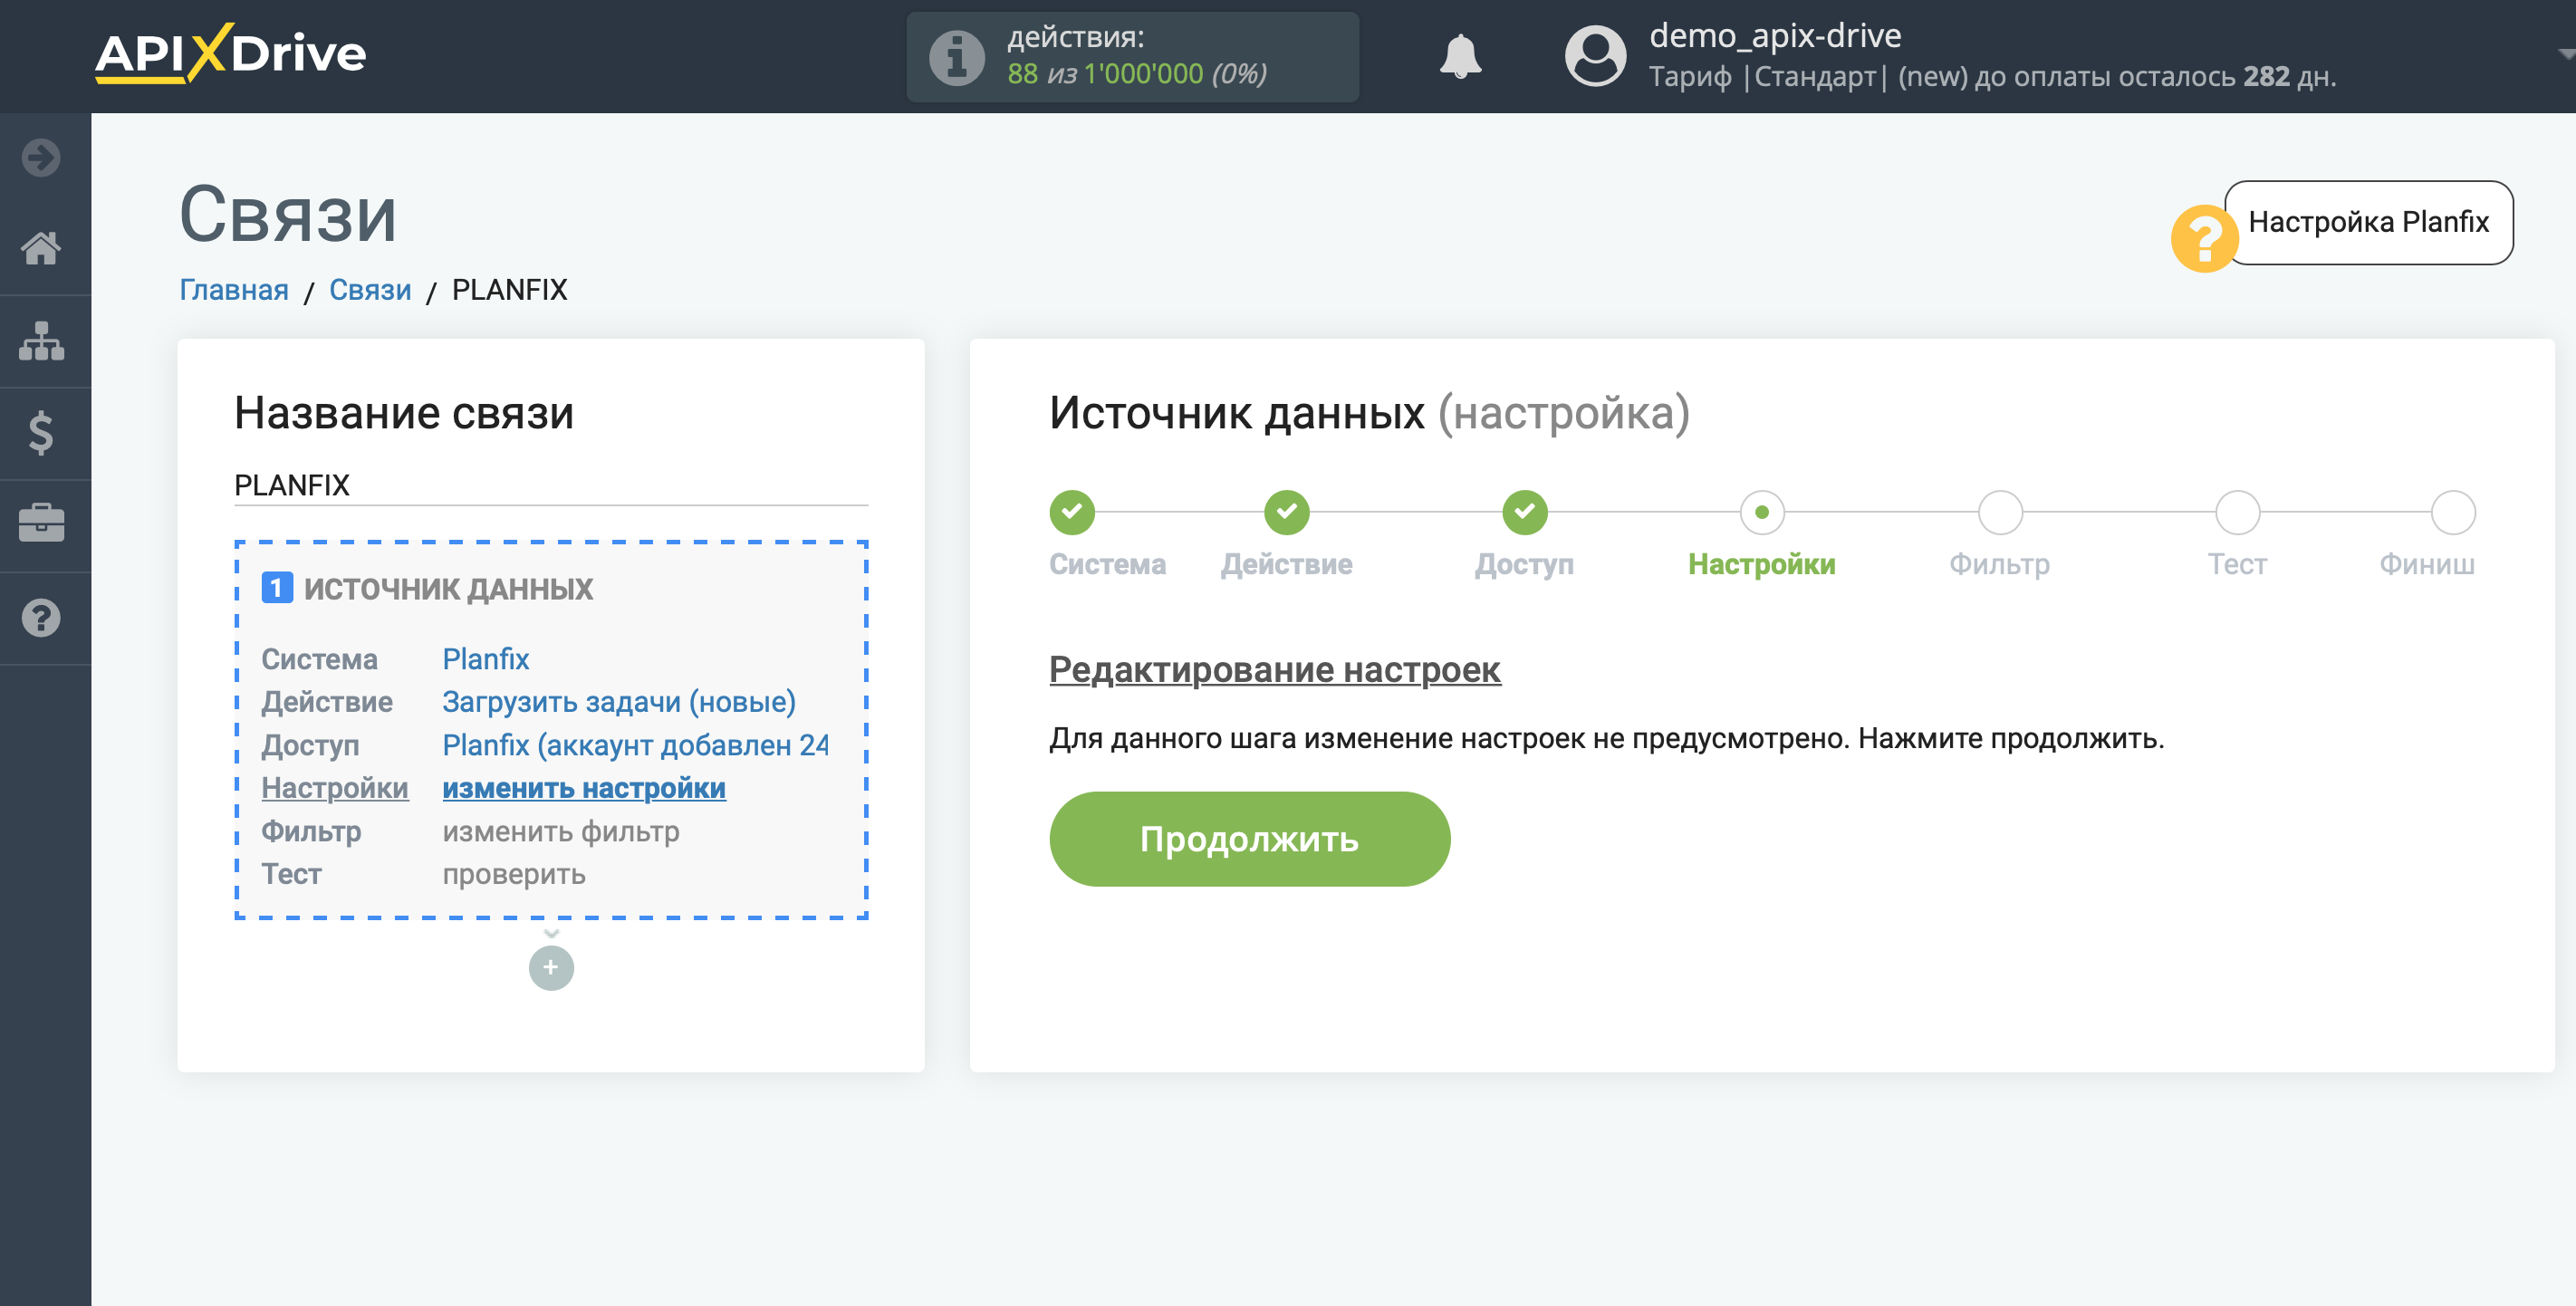
Task: Open the help question icon in sidebar
Action: 41,618
